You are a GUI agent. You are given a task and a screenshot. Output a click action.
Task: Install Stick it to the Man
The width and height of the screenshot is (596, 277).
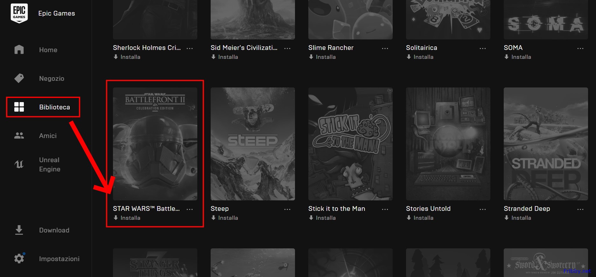tap(322, 218)
